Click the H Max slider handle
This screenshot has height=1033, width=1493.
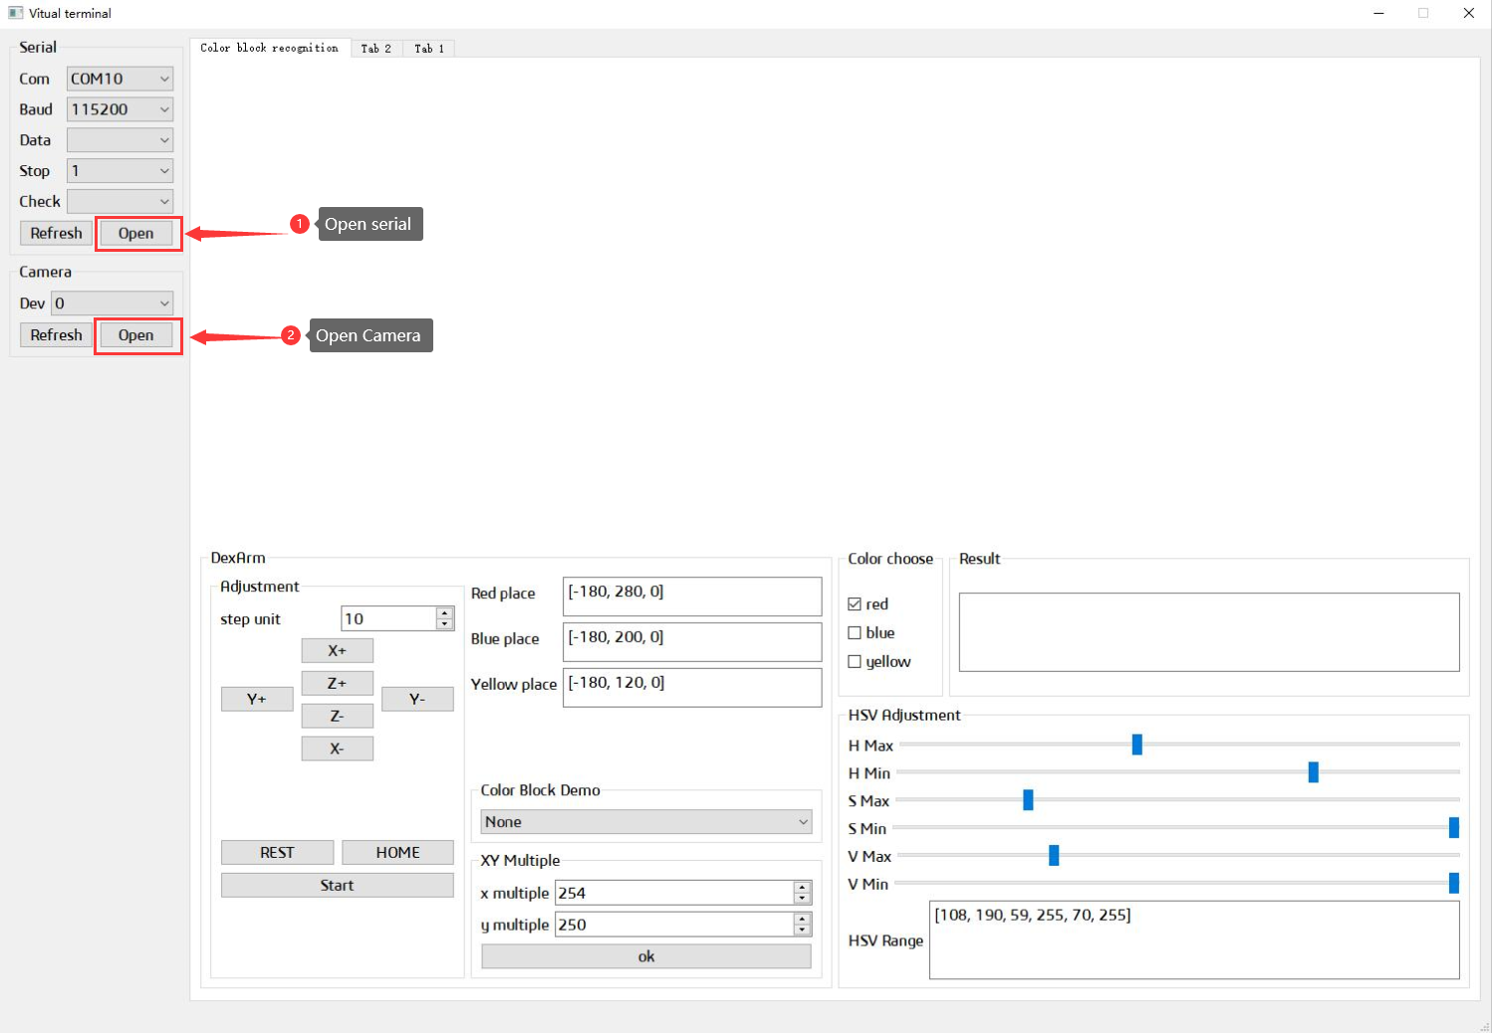coord(1137,744)
